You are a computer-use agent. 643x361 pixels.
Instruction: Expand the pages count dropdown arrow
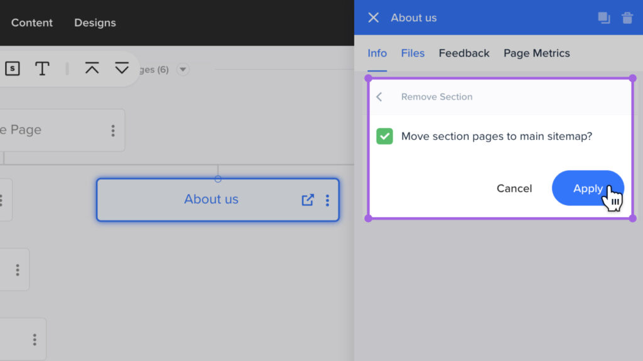point(182,69)
